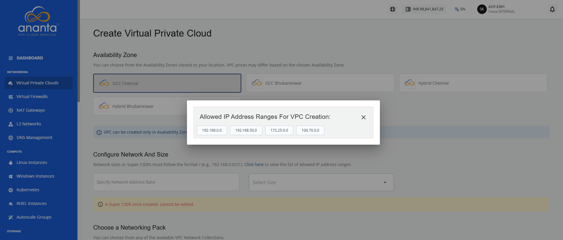Click the Kubernetes icon
Image resolution: width=563 pixels, height=240 pixels.
pyautogui.click(x=11, y=190)
